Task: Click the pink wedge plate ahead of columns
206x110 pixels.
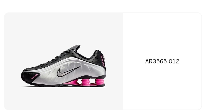Action: [71, 82]
